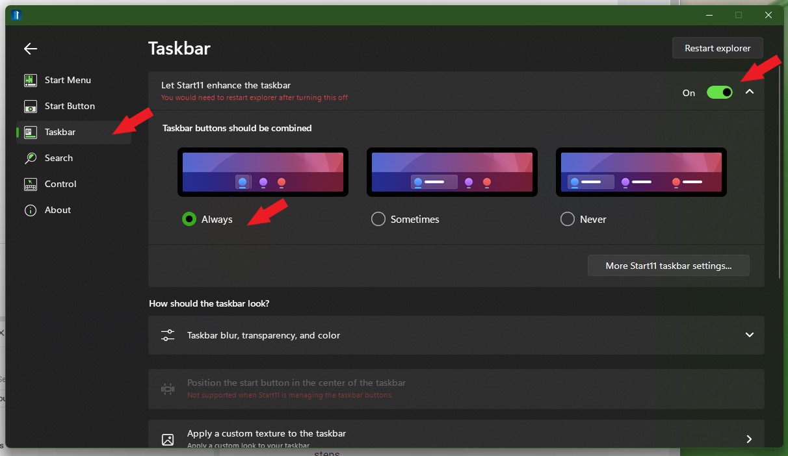Open the Control settings page
The image size is (788, 456).
(73, 184)
